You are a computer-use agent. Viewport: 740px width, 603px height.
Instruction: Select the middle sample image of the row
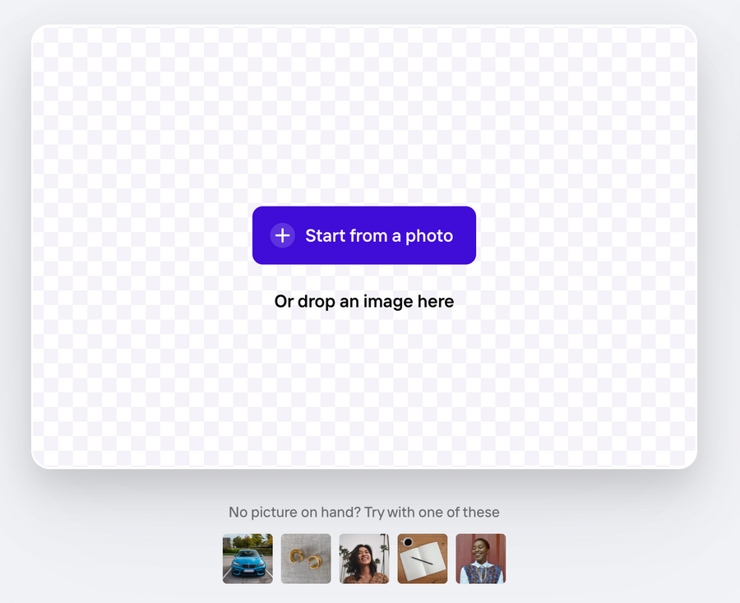pos(364,558)
